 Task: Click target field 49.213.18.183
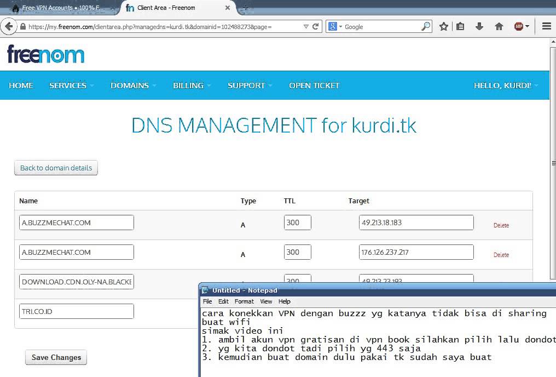(x=416, y=222)
